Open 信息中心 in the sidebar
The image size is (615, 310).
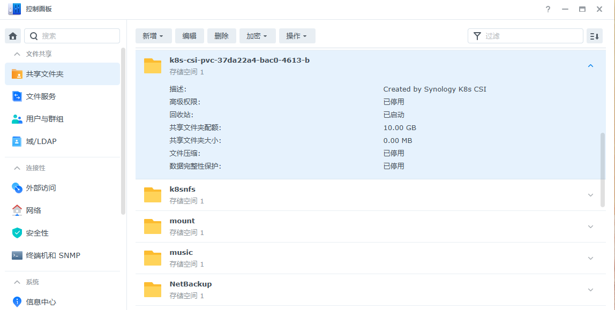click(62, 302)
